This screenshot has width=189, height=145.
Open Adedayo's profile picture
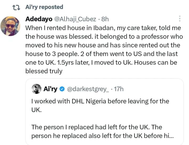(10, 26)
